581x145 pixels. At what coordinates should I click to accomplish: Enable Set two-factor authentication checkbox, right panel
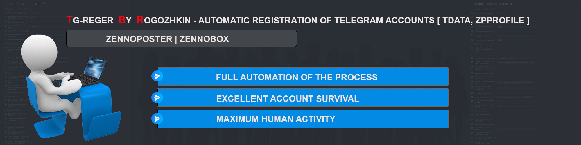[x=498, y=124]
